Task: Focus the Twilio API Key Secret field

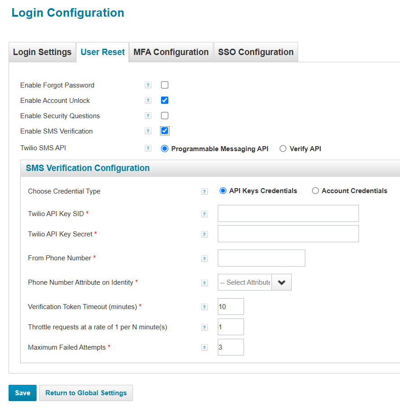Action: pos(288,234)
